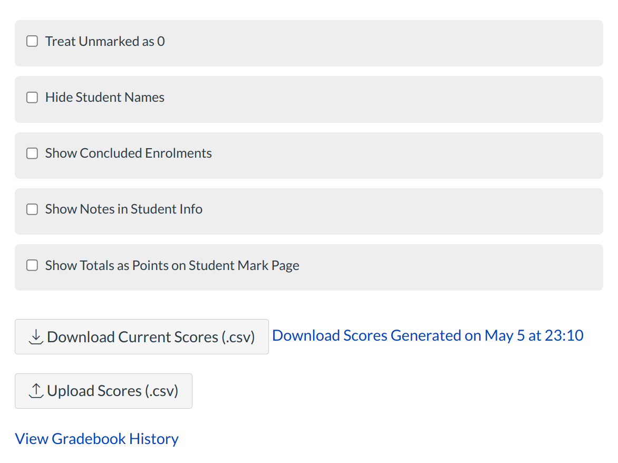Open Download Scores Generated on May 5 link
The height and width of the screenshot is (463, 618).
(x=427, y=335)
